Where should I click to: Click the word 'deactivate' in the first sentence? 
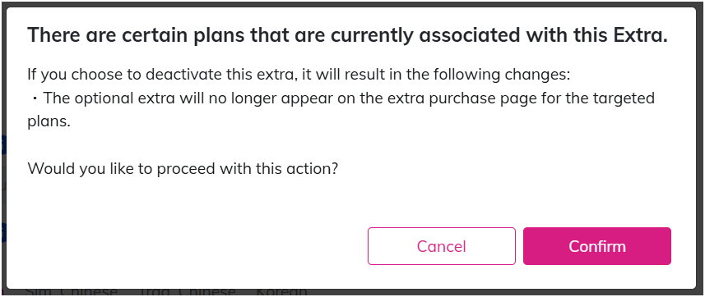[x=186, y=75]
